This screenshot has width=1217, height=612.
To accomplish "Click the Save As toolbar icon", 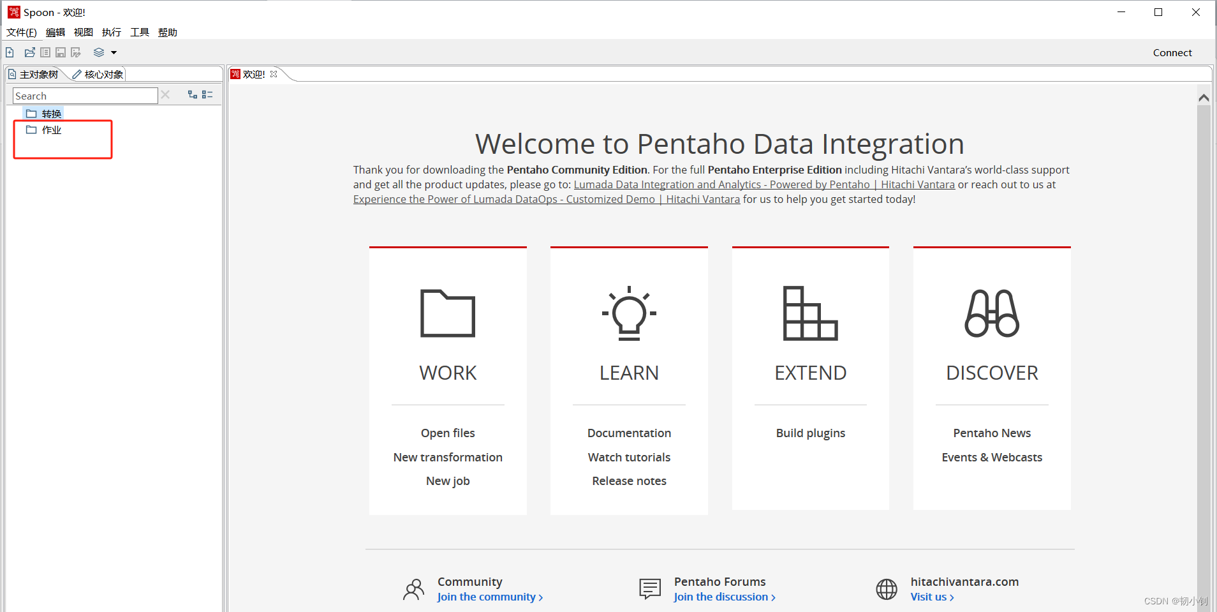I will pos(76,52).
